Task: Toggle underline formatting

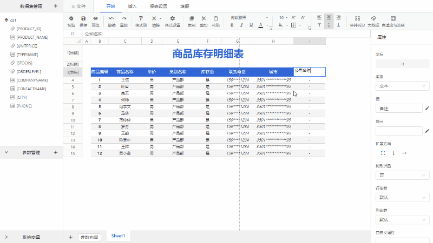Action: [251, 25]
